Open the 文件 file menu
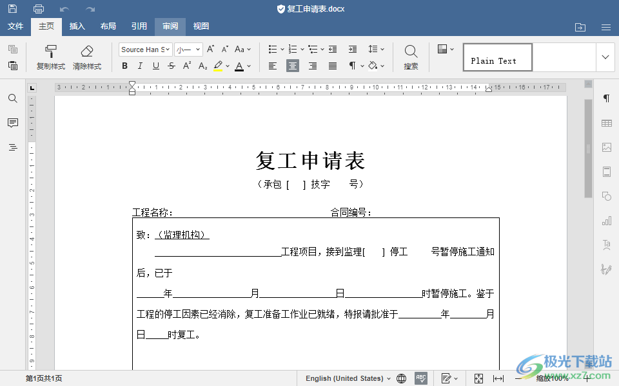Image resolution: width=619 pixels, height=386 pixels. 15,26
